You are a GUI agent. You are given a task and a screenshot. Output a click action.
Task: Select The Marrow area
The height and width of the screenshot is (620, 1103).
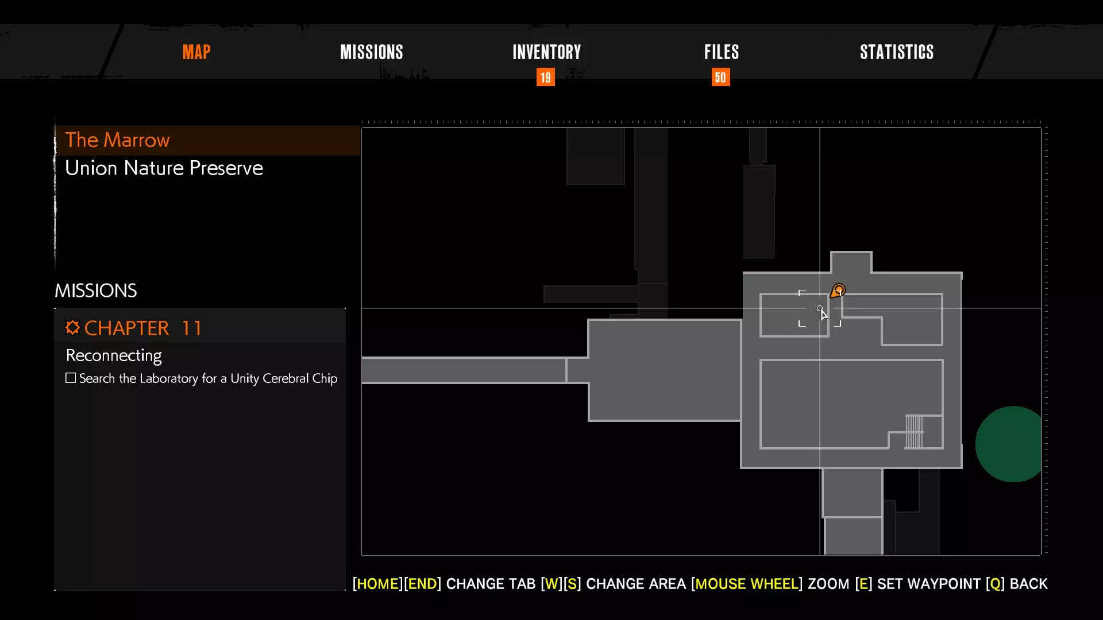click(x=117, y=140)
